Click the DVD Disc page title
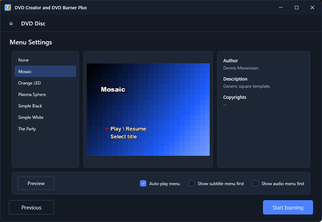 tap(33, 23)
